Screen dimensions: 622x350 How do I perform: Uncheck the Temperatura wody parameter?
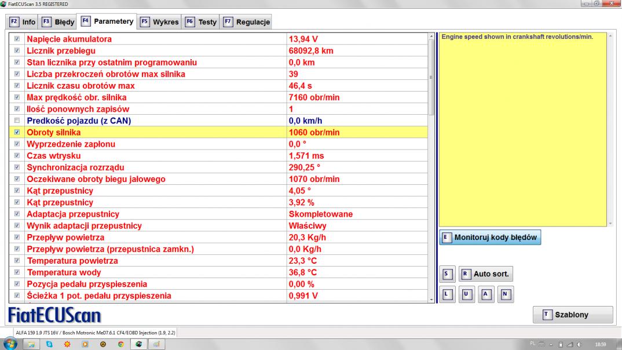click(x=16, y=273)
